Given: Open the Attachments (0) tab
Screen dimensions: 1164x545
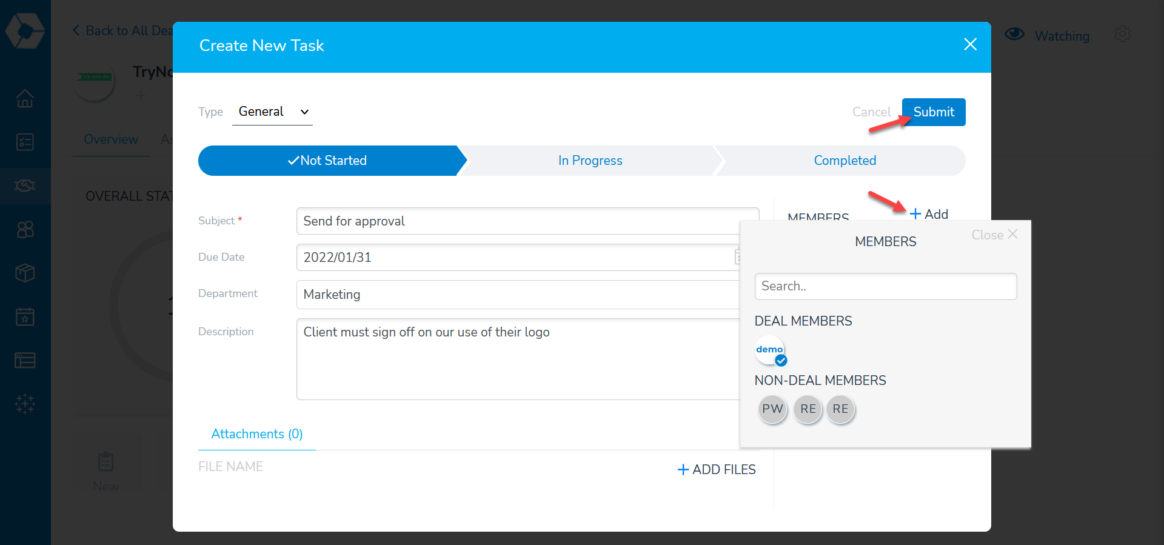Looking at the screenshot, I should click(257, 434).
